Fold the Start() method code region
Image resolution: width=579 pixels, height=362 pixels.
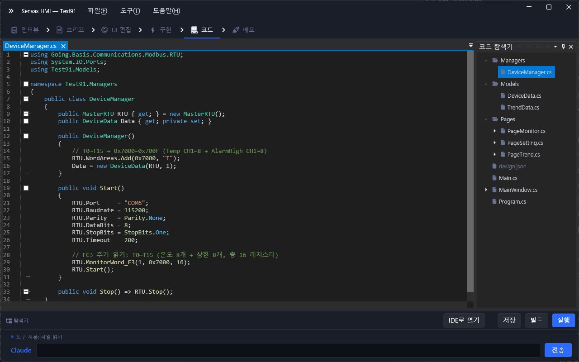26,188
